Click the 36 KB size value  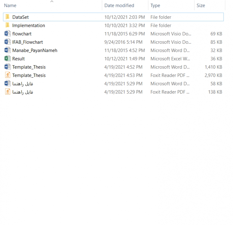point(216,59)
